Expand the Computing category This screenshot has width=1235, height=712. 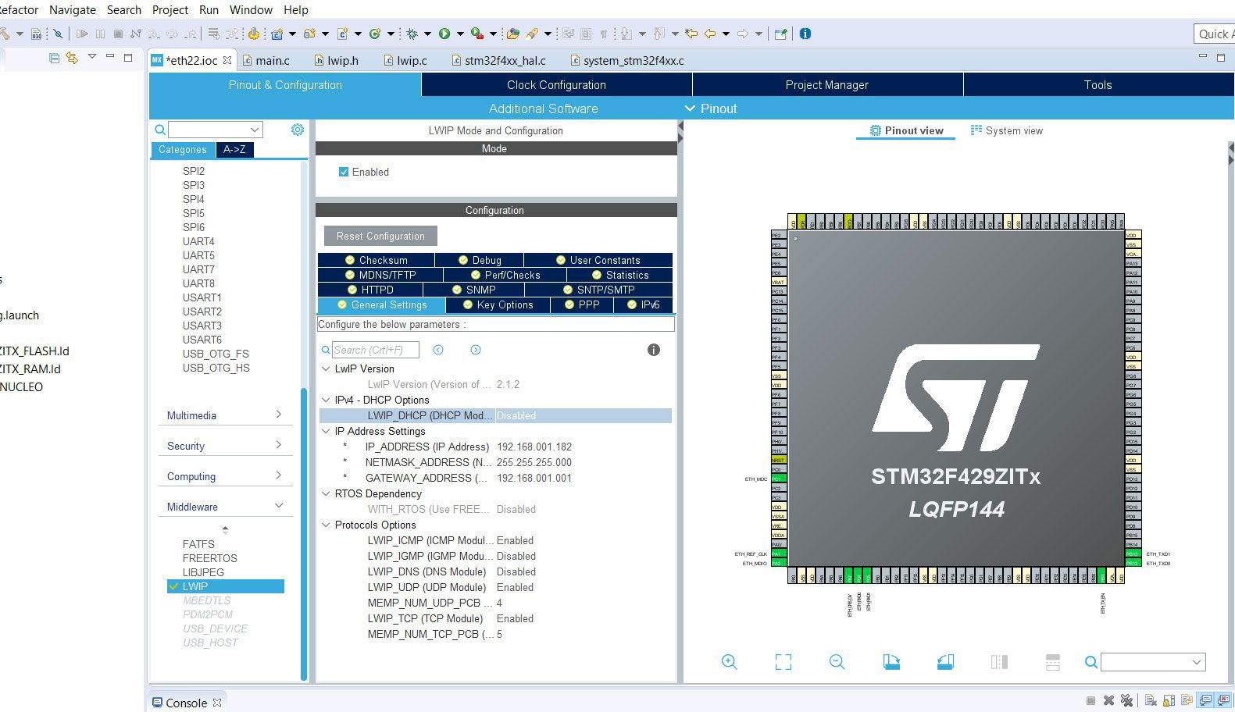(225, 476)
